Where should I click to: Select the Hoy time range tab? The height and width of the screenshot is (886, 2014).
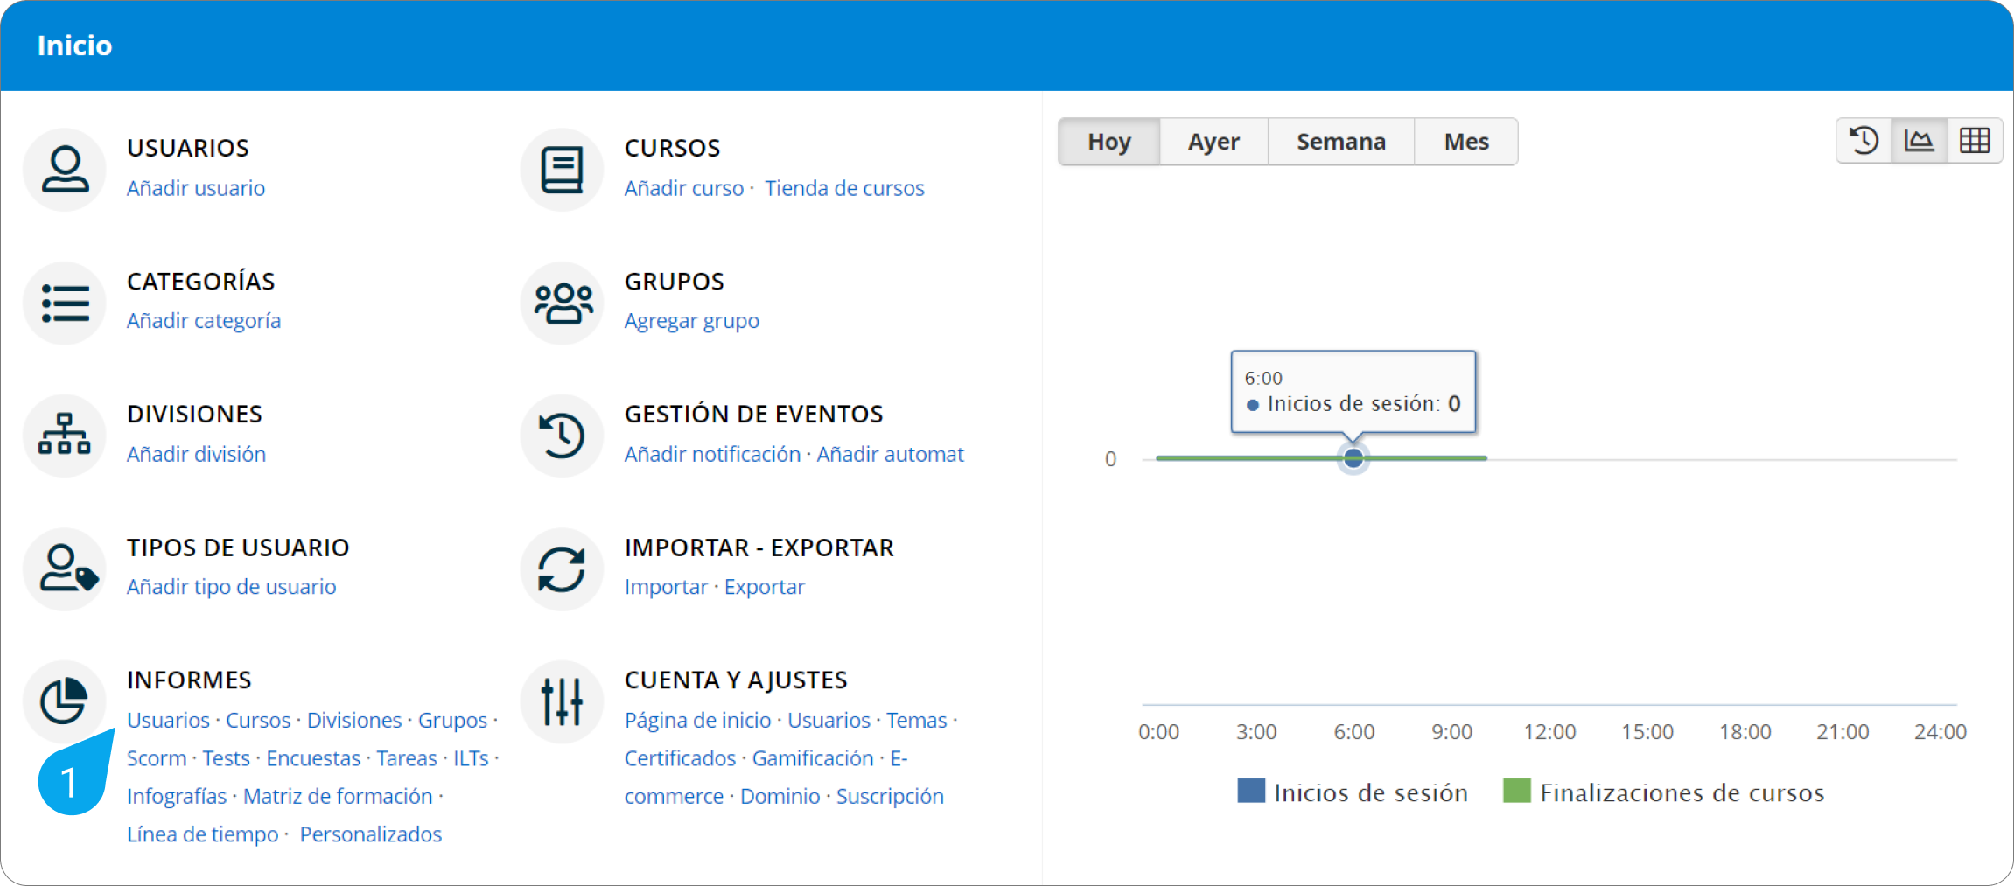(1109, 142)
